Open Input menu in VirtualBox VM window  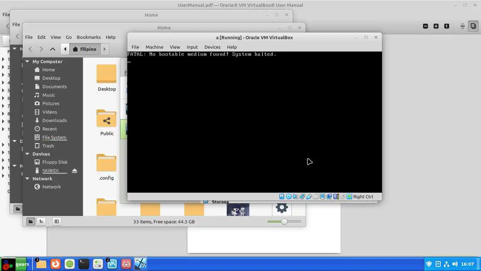click(192, 47)
